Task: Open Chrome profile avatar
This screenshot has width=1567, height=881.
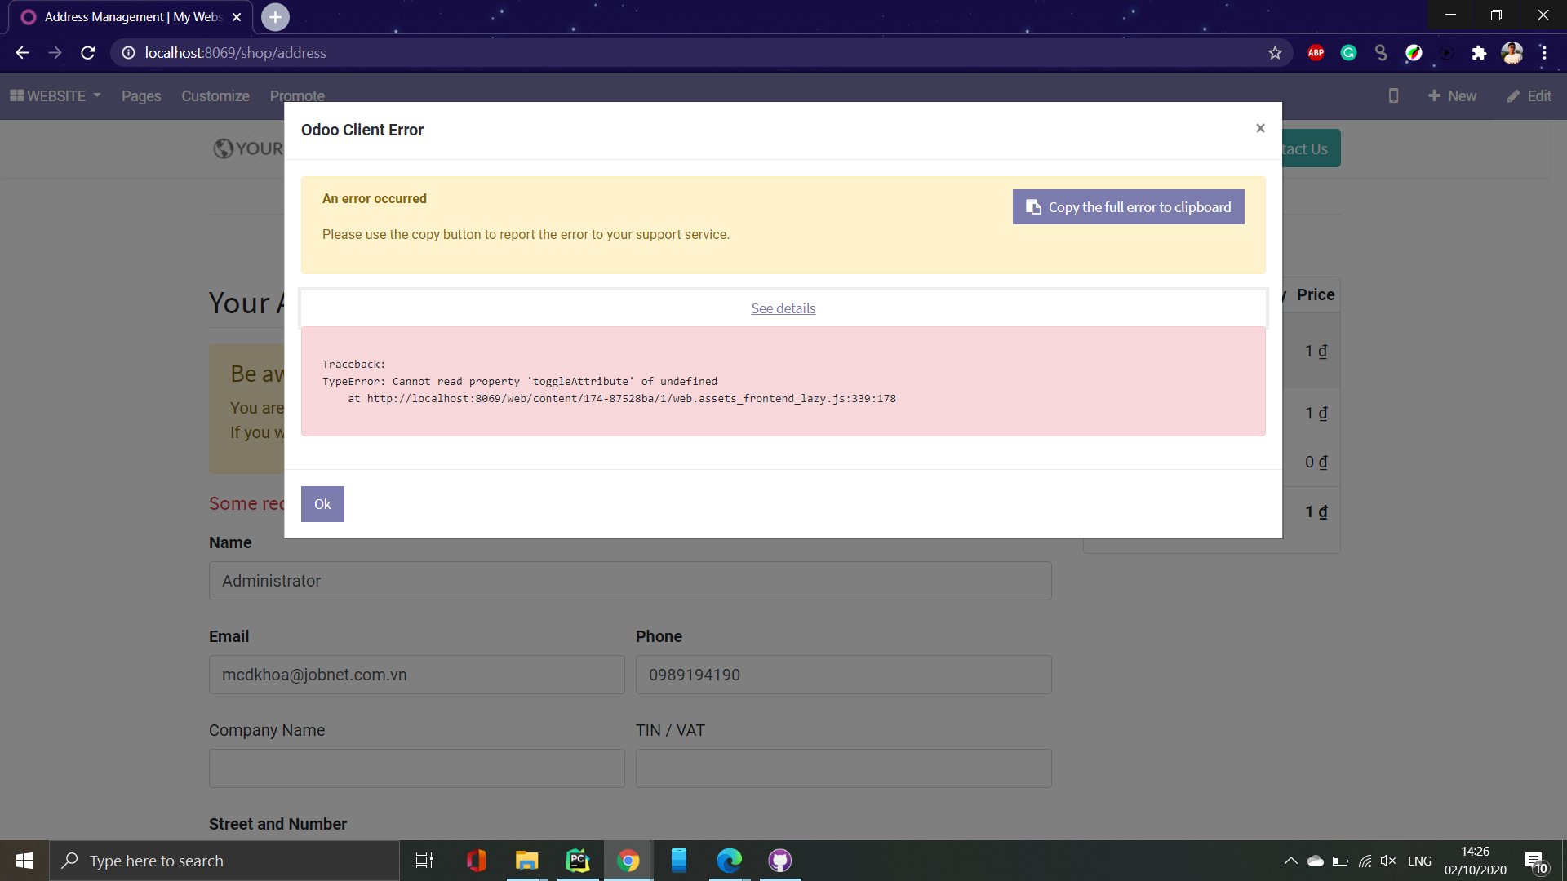Action: (x=1512, y=53)
